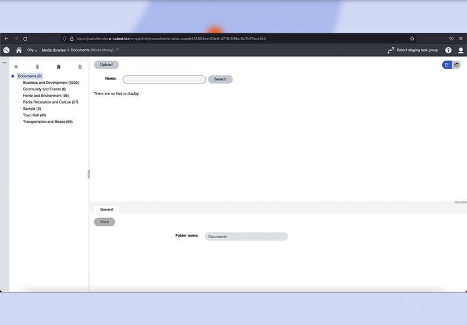Follow the Media libraries breadcrumb link
This screenshot has height=325, width=467.
[x=53, y=50]
